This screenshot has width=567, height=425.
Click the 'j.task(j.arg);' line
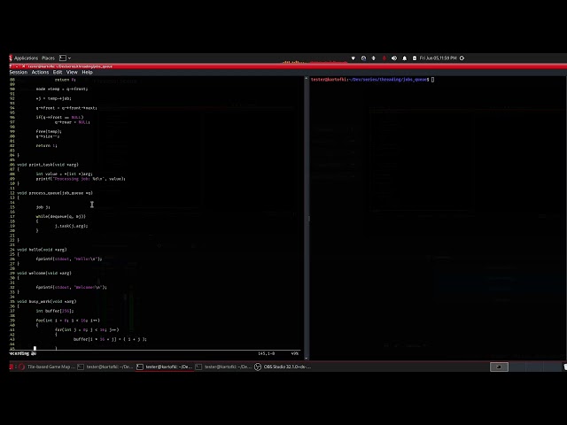pos(71,226)
